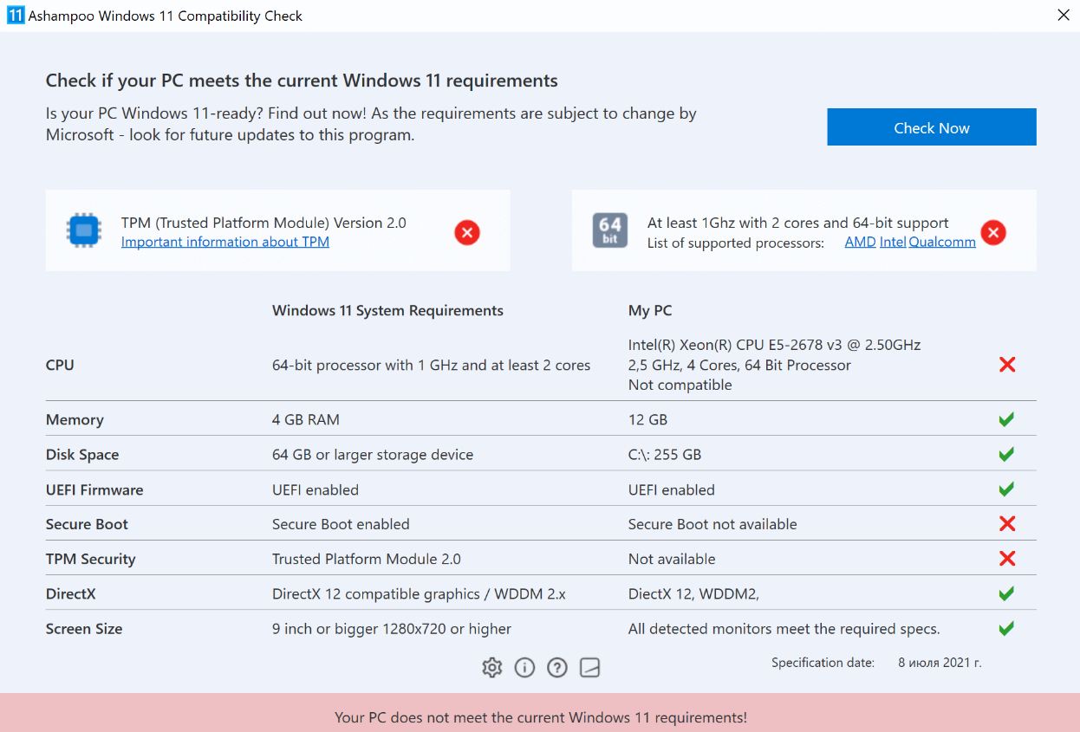Click the red cross in Secure Boot row
Viewport: 1080px width, 732px height.
click(x=1007, y=523)
